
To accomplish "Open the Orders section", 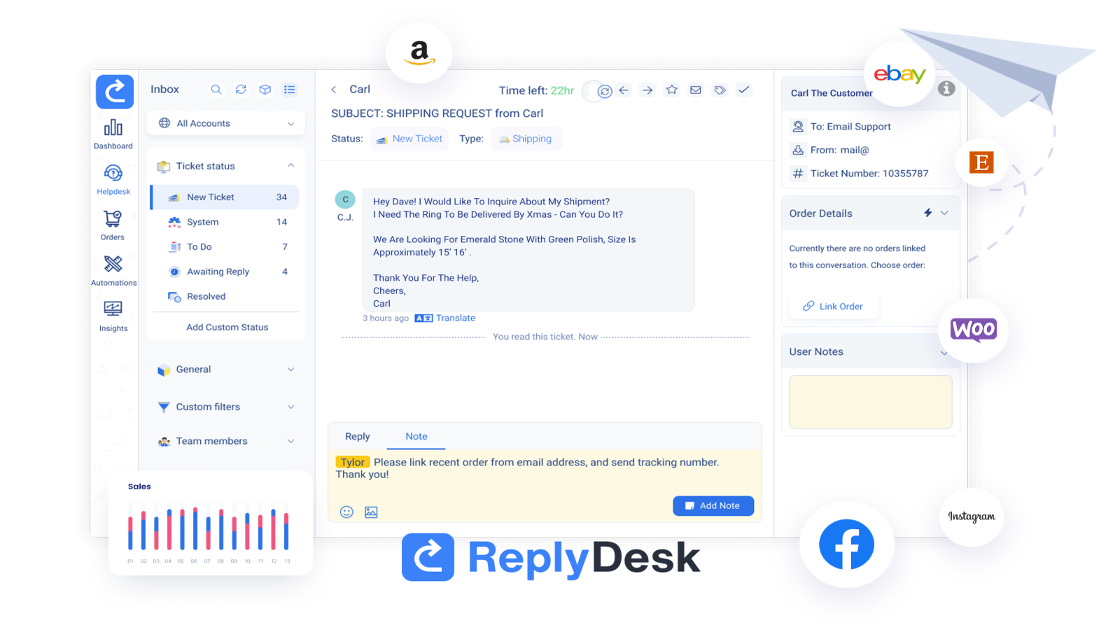I will pyautogui.click(x=113, y=225).
